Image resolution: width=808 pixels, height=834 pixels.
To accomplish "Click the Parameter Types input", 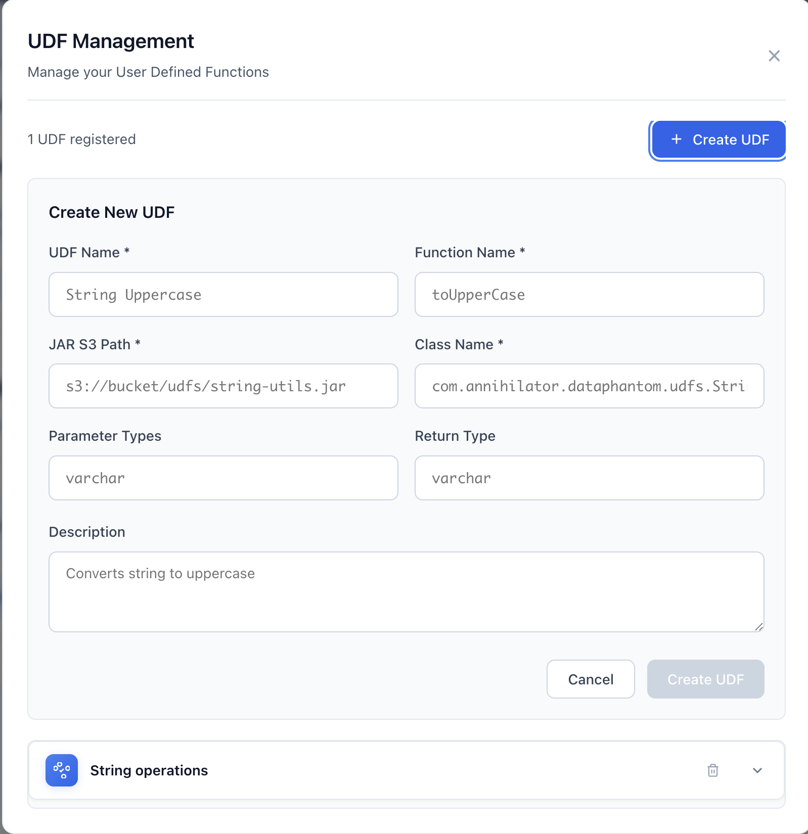I will pyautogui.click(x=223, y=478).
